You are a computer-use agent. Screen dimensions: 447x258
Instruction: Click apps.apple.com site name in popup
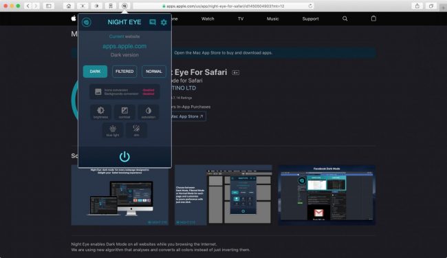(x=124, y=46)
